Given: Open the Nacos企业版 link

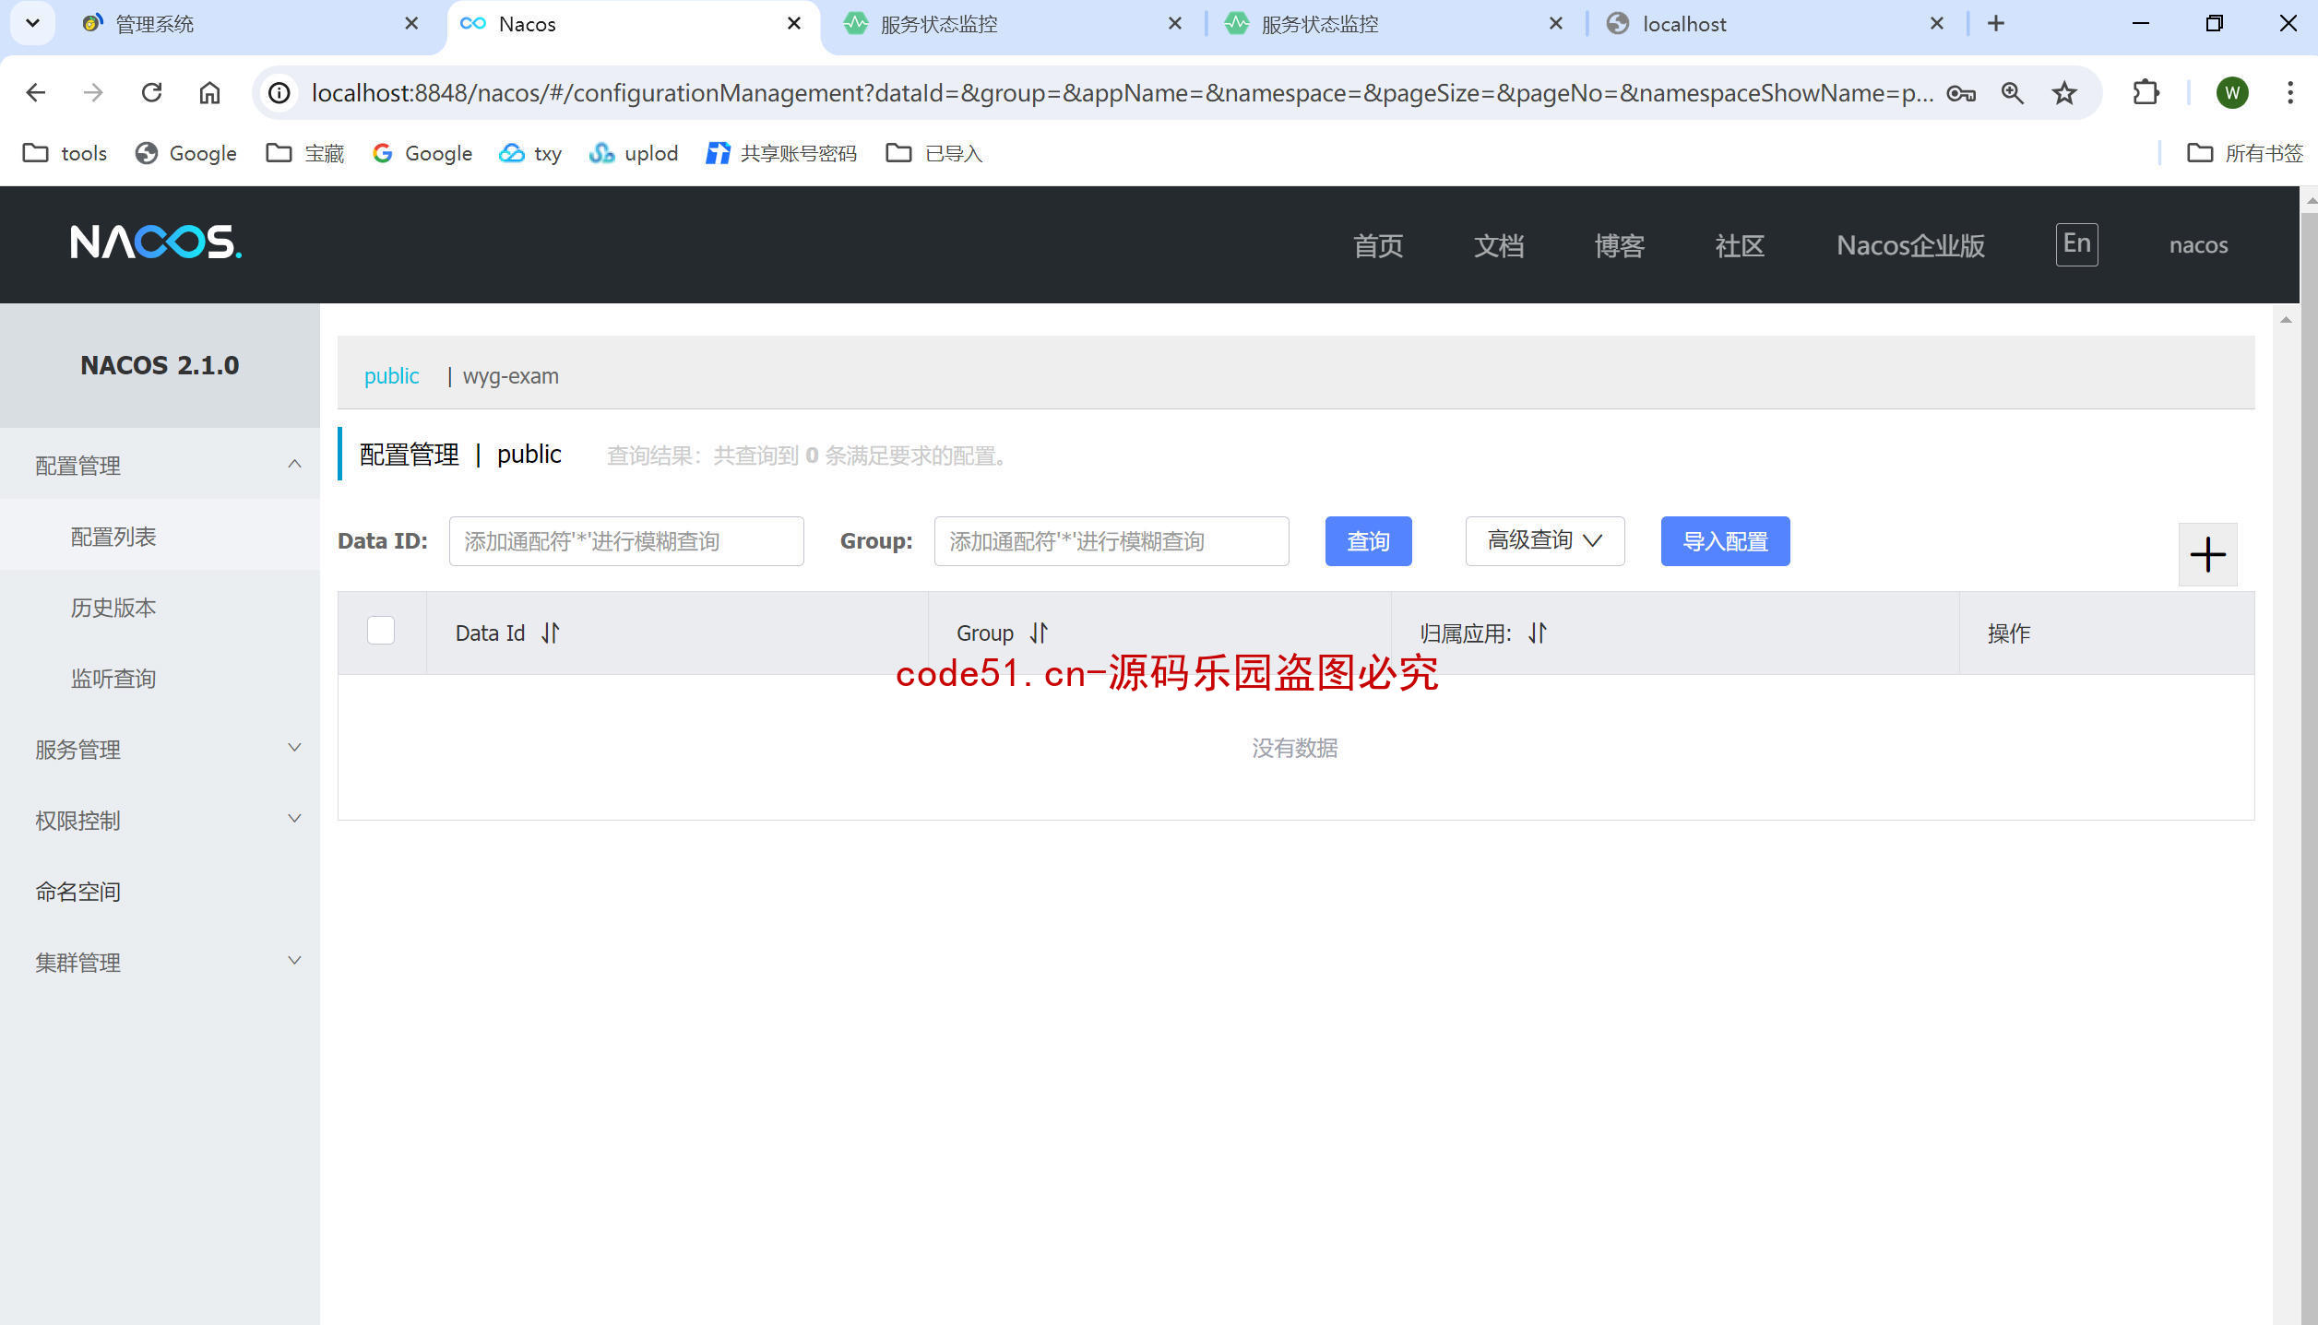Looking at the screenshot, I should [x=1910, y=245].
